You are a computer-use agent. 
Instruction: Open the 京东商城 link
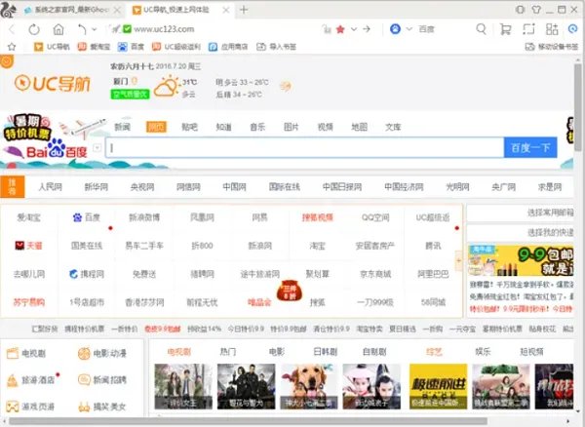point(375,274)
